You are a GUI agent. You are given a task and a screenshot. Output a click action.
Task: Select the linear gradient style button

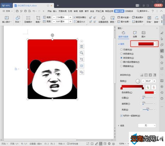pos(142,75)
